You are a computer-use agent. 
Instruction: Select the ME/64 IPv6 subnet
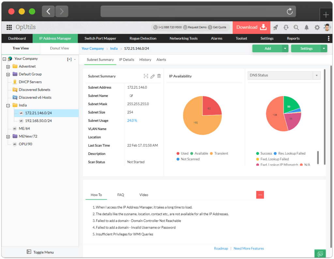tap(24, 128)
